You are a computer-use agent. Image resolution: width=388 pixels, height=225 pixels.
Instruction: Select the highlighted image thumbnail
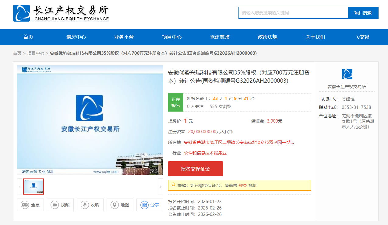click(34, 186)
